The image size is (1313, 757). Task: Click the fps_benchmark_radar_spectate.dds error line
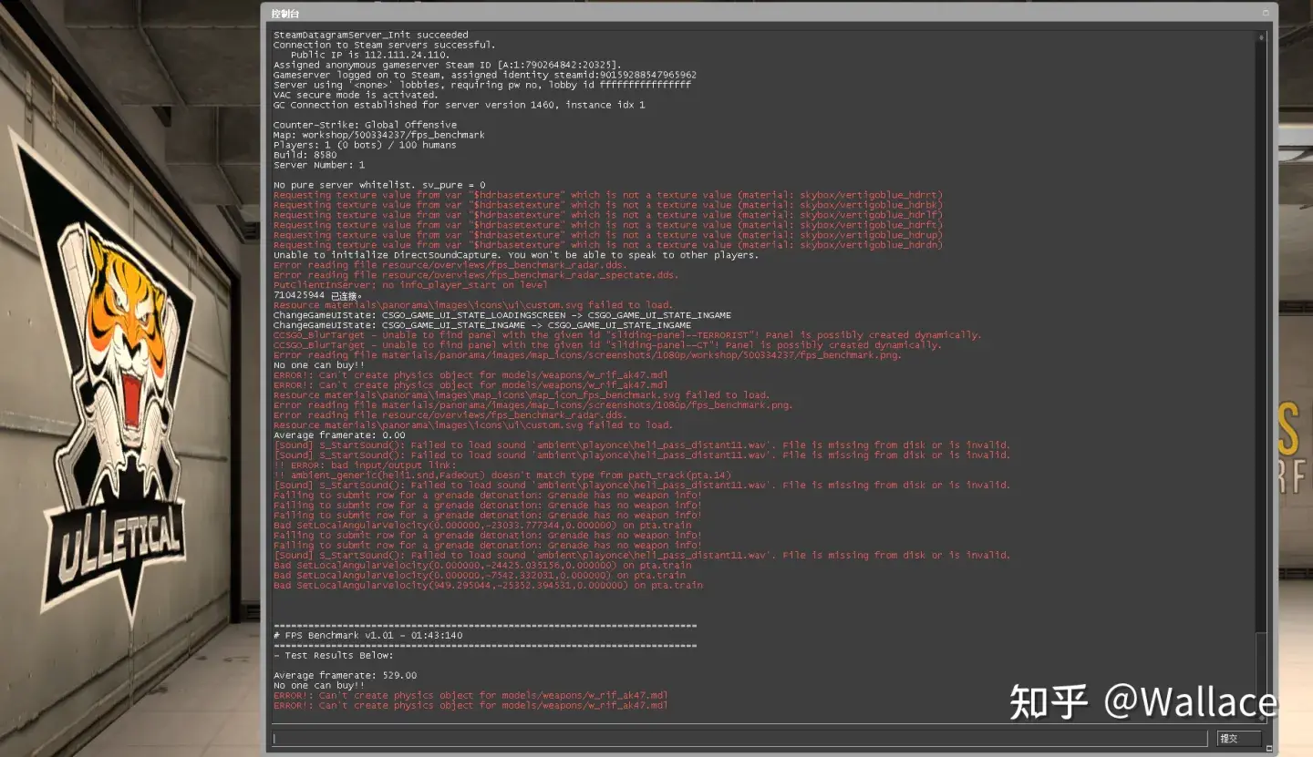pyautogui.click(x=476, y=275)
